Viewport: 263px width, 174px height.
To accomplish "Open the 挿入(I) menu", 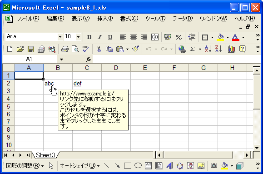I will point(105,19).
